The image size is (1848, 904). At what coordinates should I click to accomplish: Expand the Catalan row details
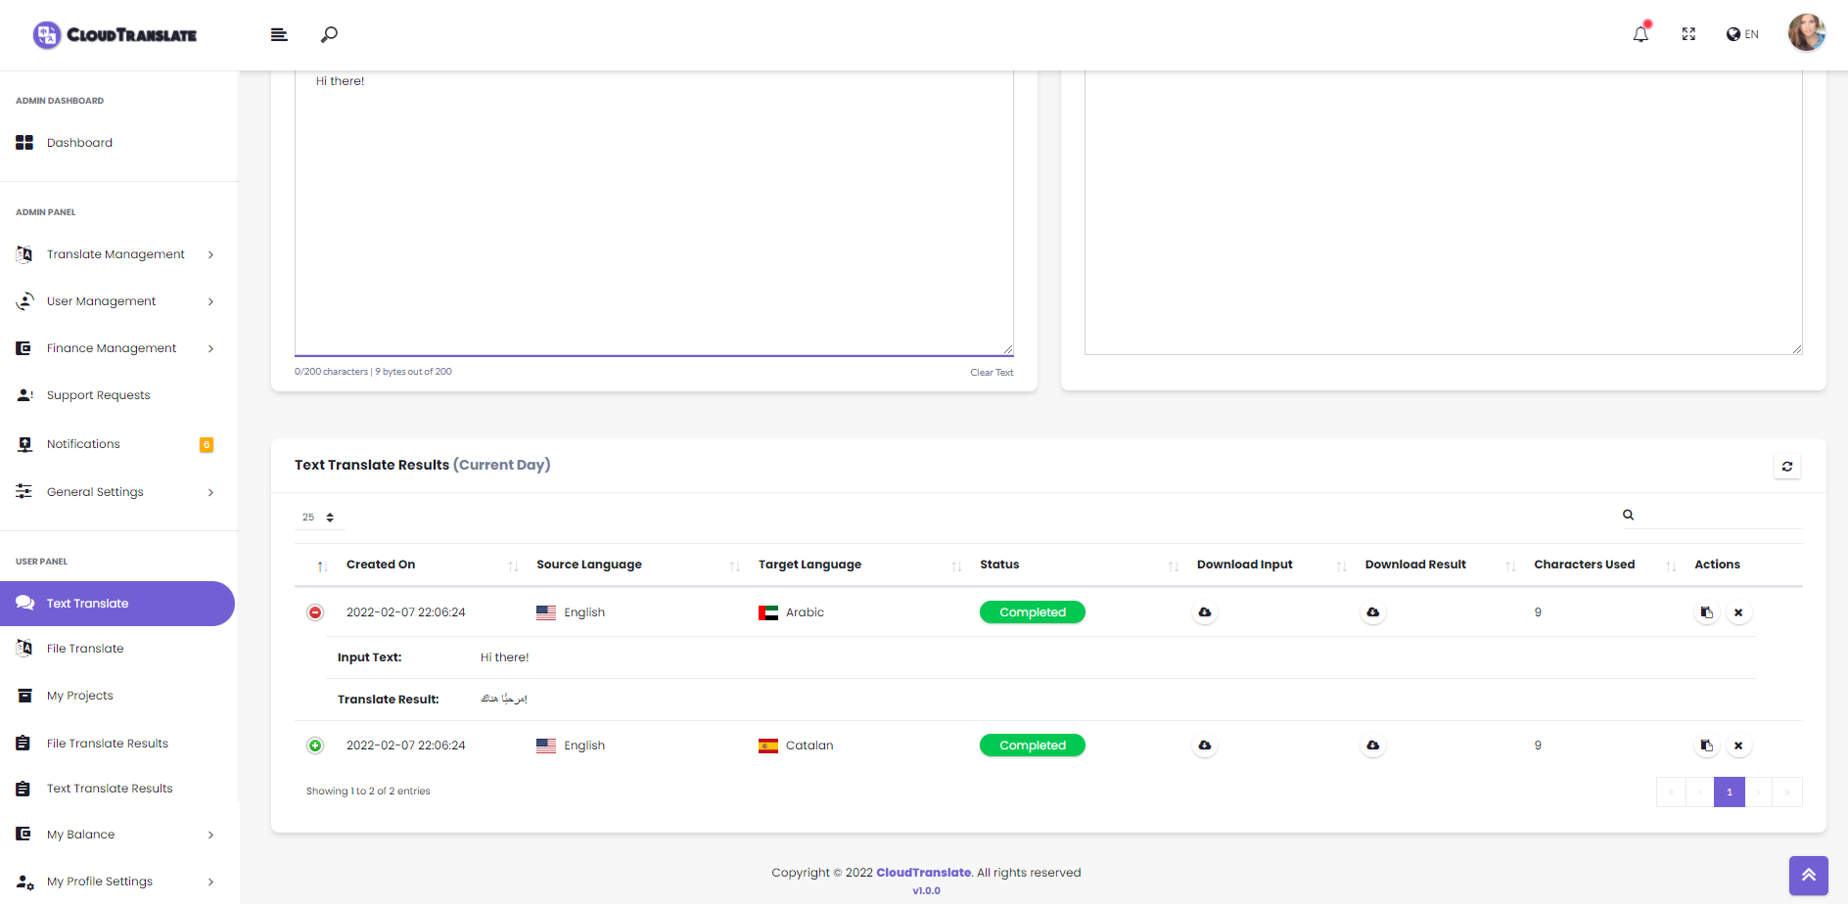(315, 746)
